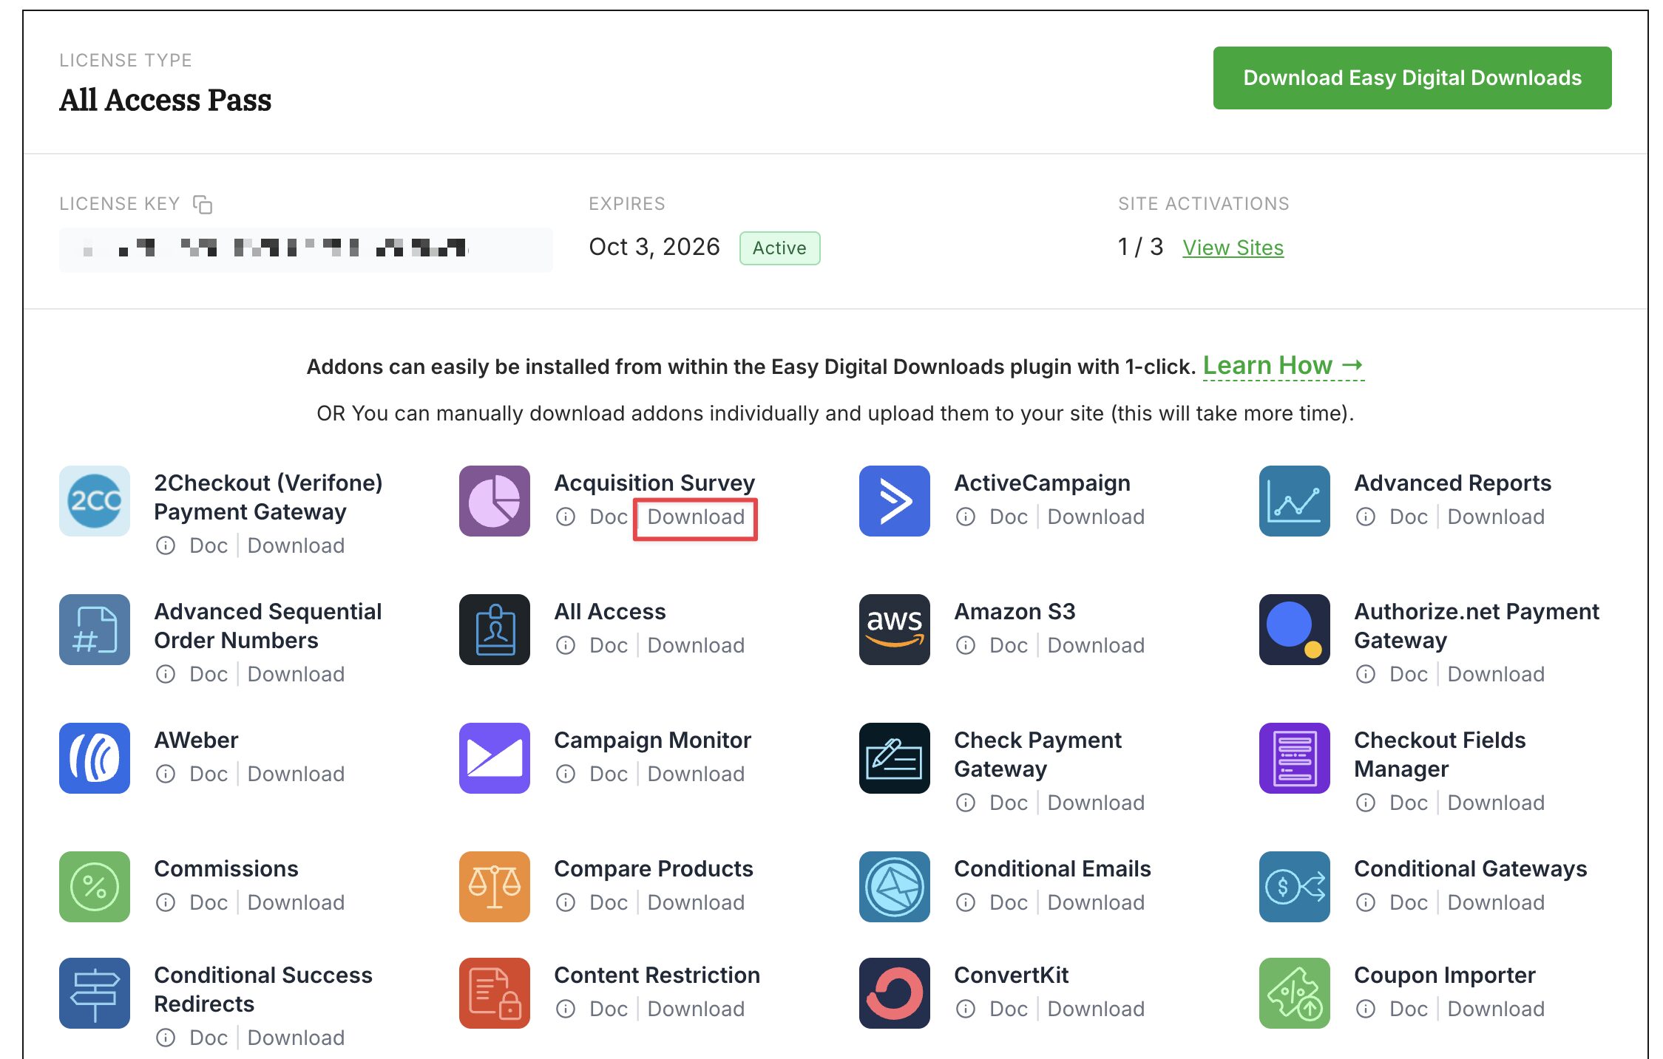Click the Conditional Emails icon
This screenshot has width=1663, height=1059.
[x=895, y=887]
